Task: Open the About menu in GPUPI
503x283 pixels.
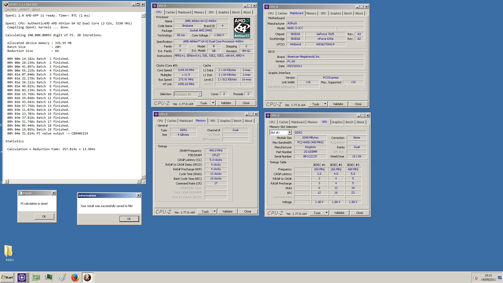Action: coord(36,9)
